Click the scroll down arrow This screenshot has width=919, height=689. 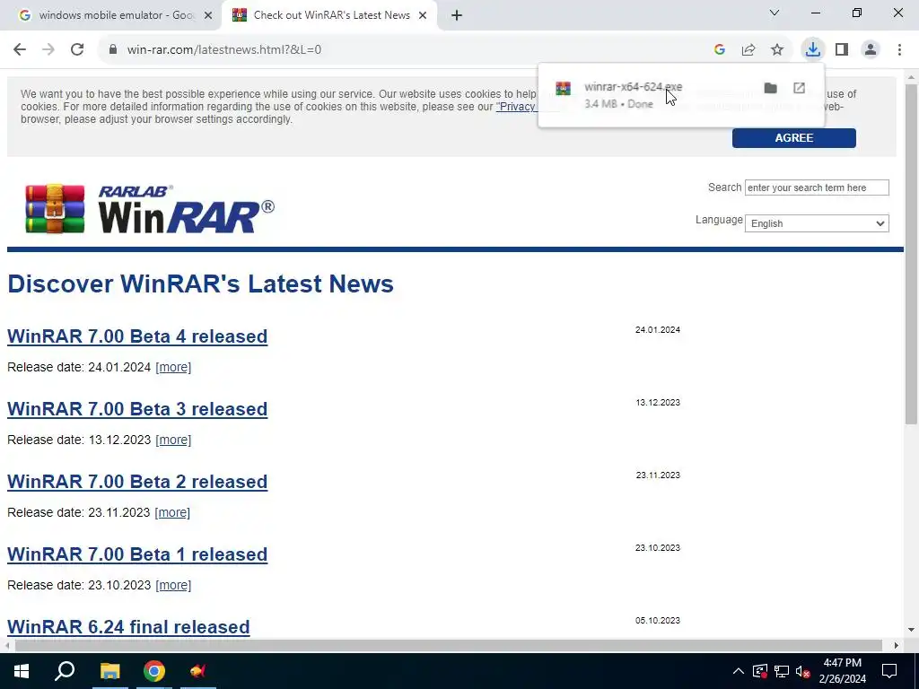click(911, 630)
